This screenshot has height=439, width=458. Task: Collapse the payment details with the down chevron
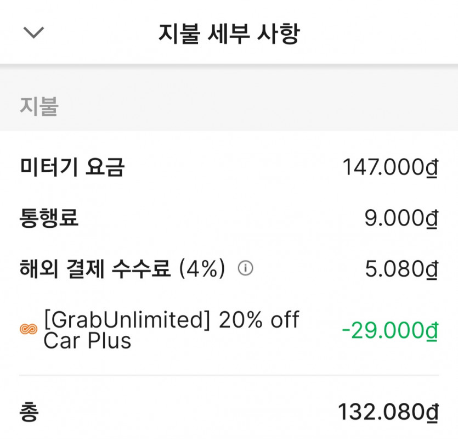click(x=33, y=33)
